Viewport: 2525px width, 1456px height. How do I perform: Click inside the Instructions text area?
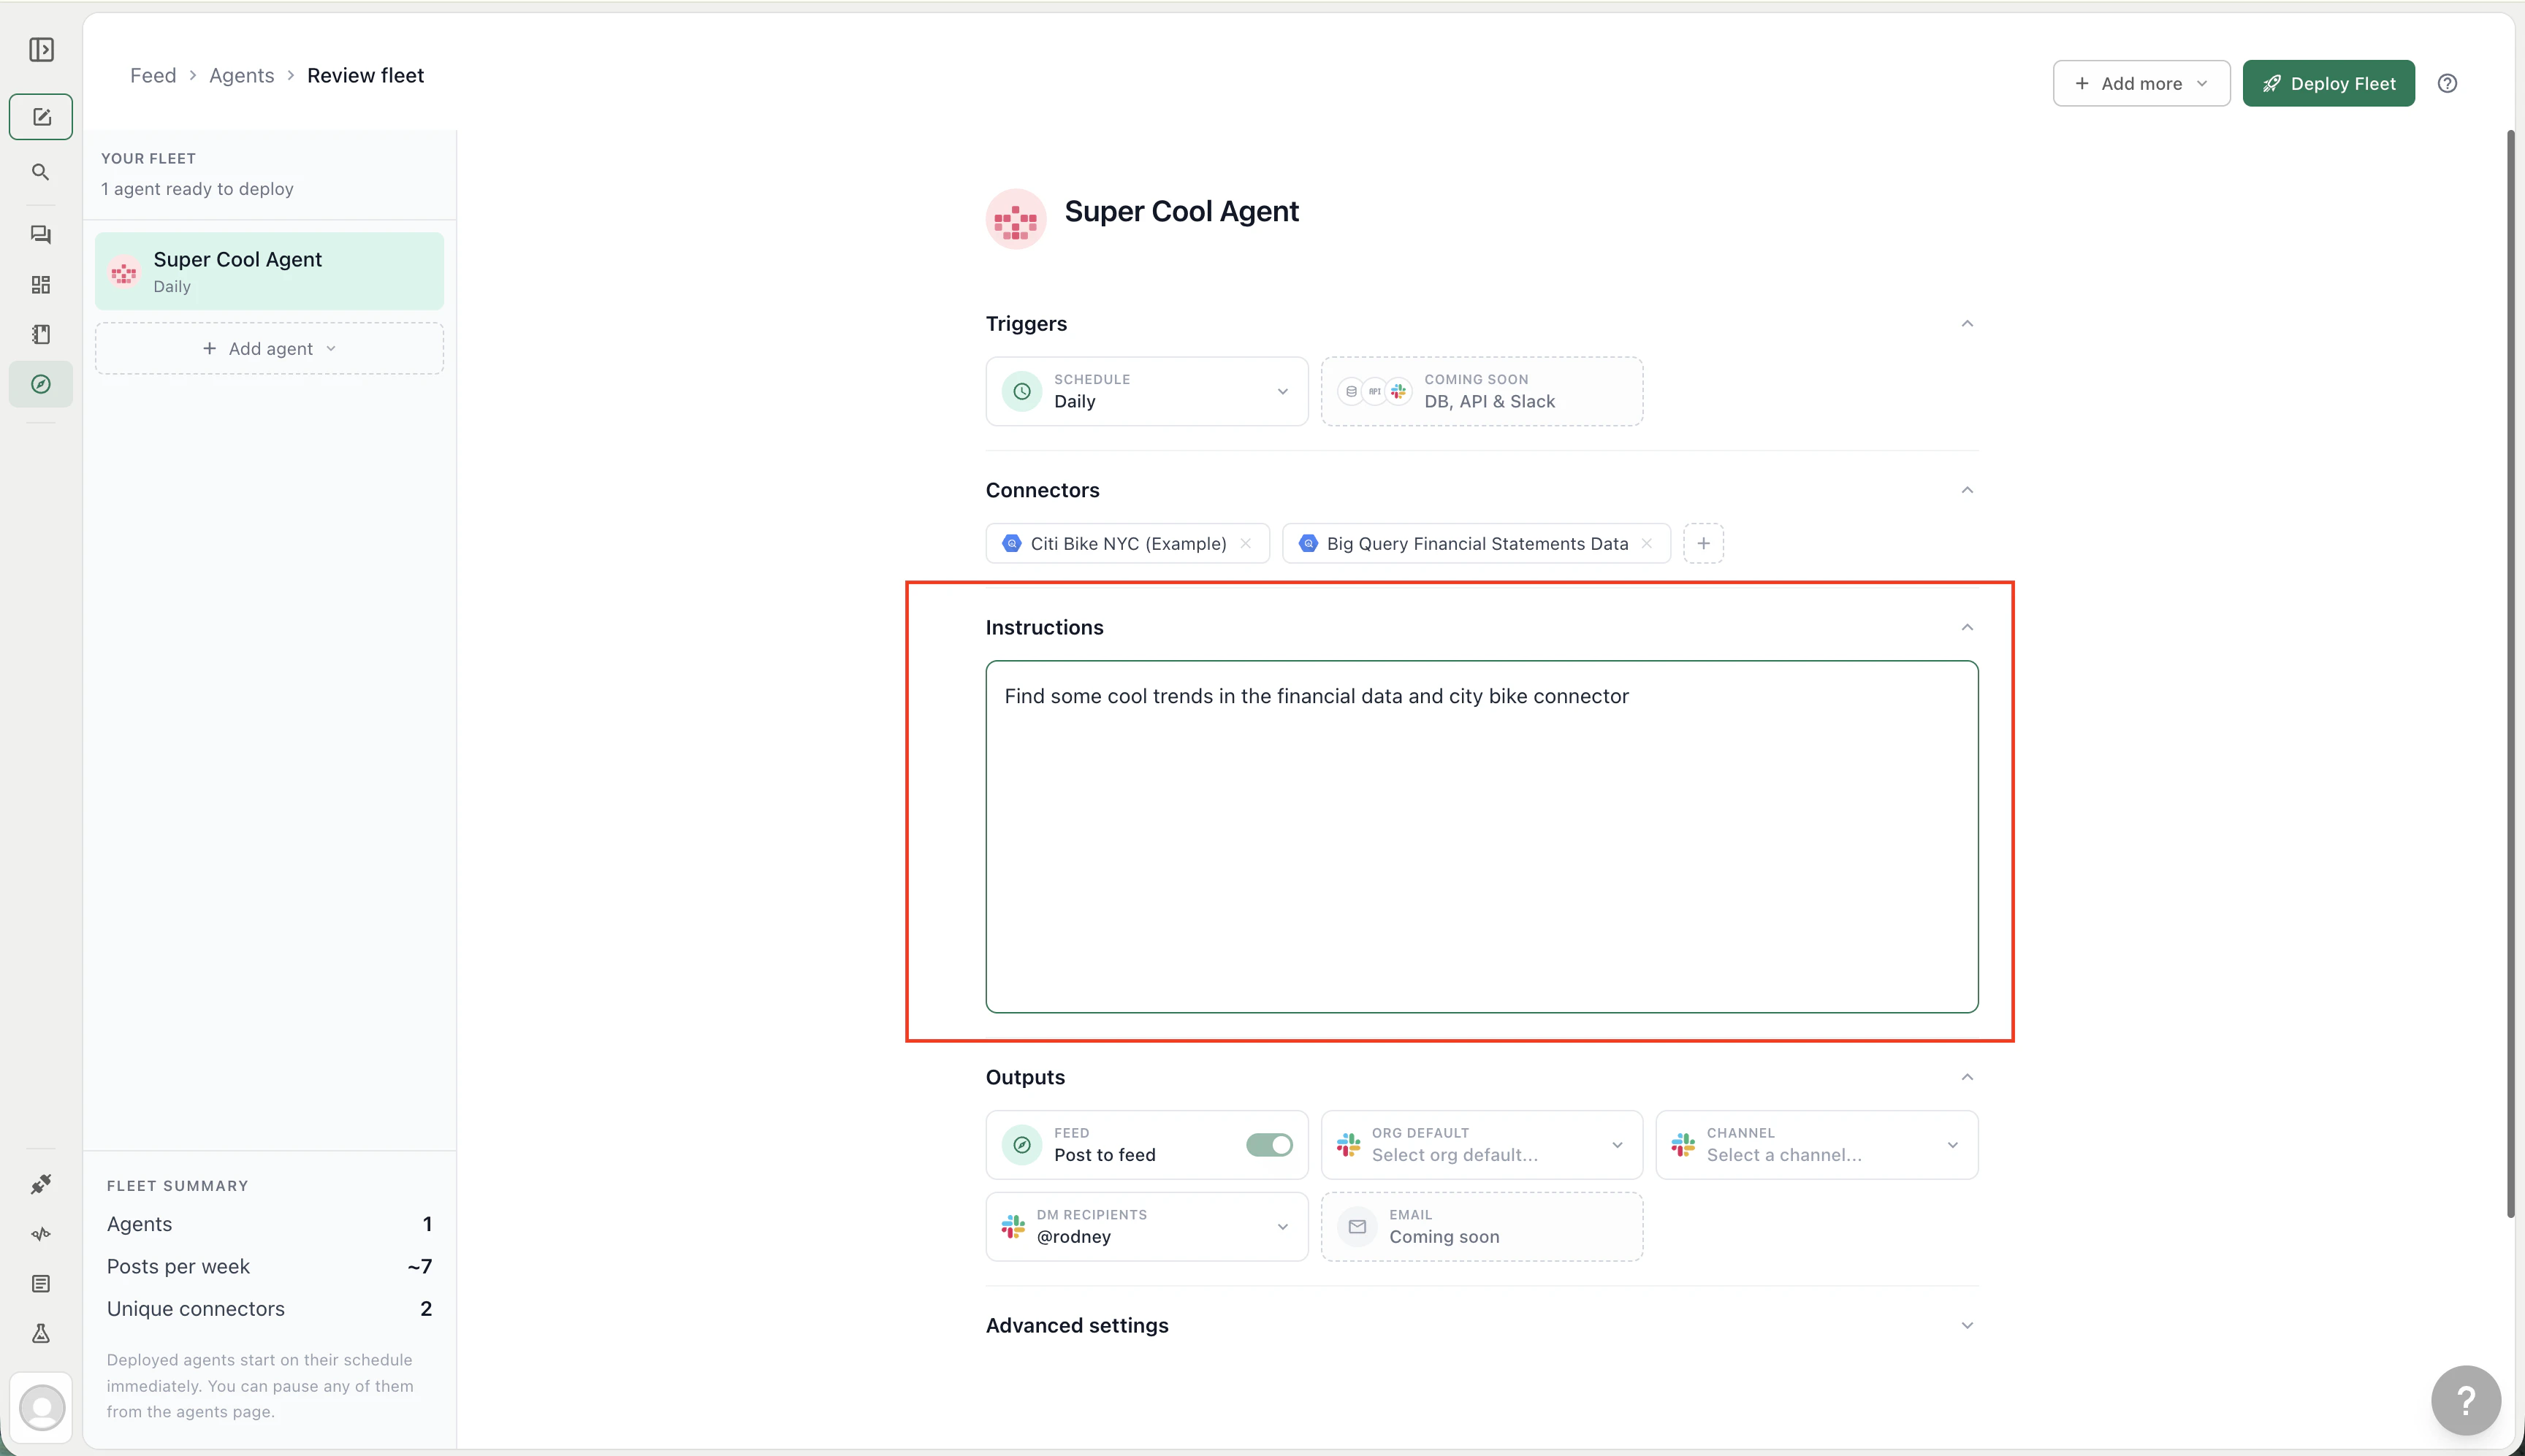click(1479, 840)
